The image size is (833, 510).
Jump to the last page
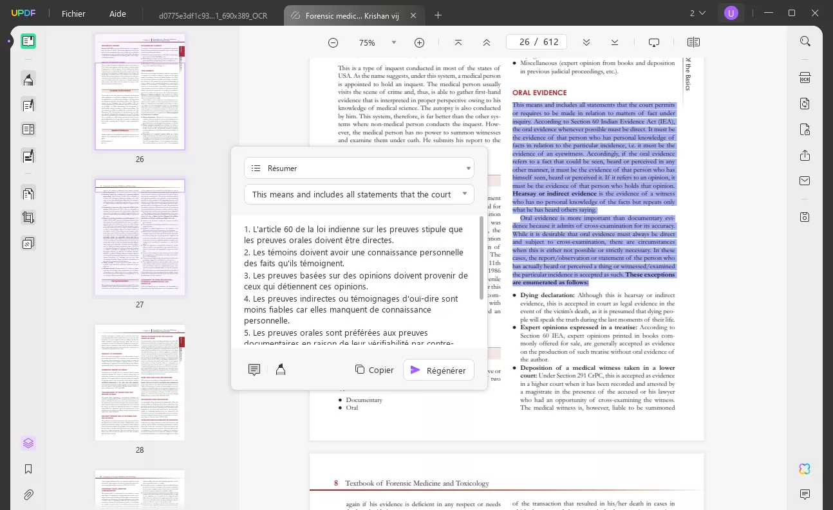click(614, 42)
